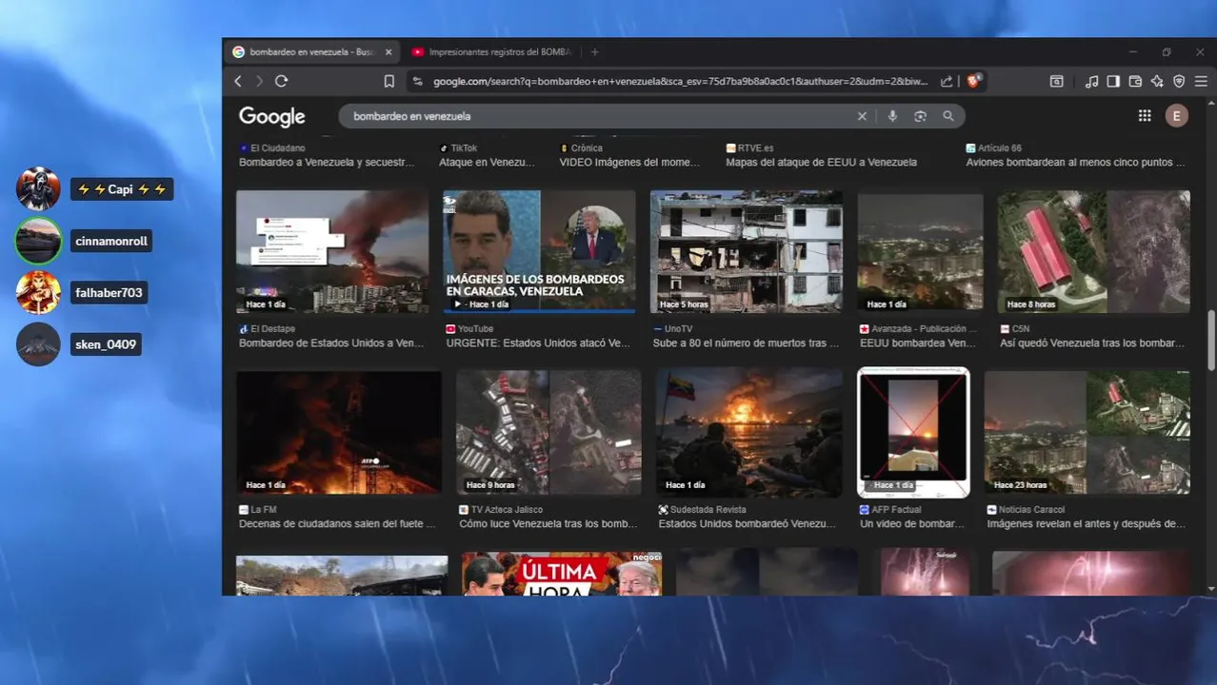Image resolution: width=1217 pixels, height=685 pixels.
Task: Open the Leo AI sparkle icon
Action: [x=1157, y=82]
